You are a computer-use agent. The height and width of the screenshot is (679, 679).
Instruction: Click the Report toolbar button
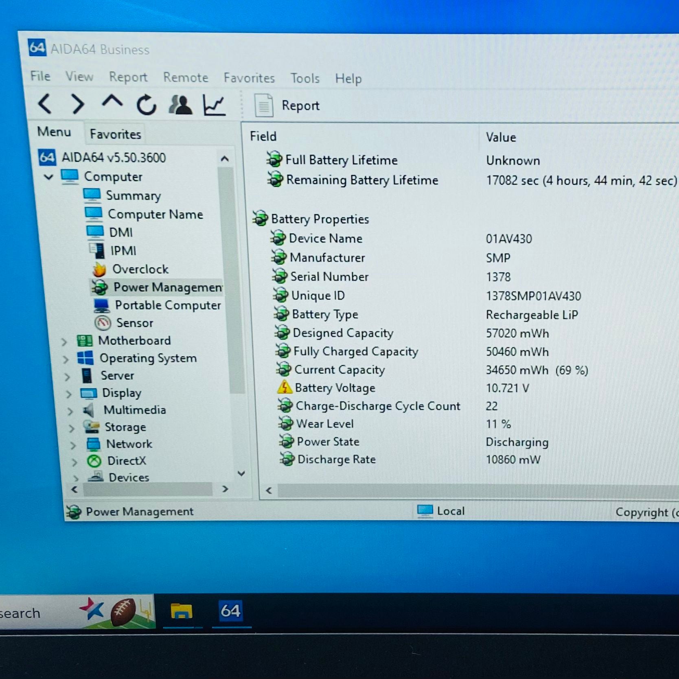[x=287, y=105]
